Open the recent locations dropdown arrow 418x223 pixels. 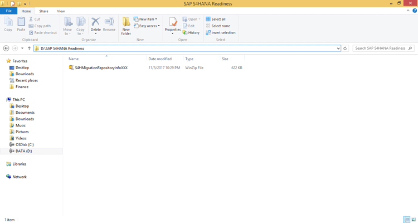coord(22,49)
